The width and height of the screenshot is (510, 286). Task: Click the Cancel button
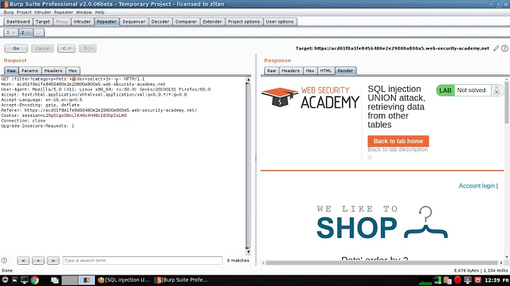click(42, 48)
